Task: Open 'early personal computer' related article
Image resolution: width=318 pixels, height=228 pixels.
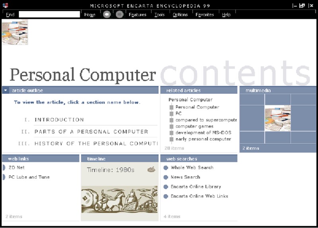Action: point(203,139)
